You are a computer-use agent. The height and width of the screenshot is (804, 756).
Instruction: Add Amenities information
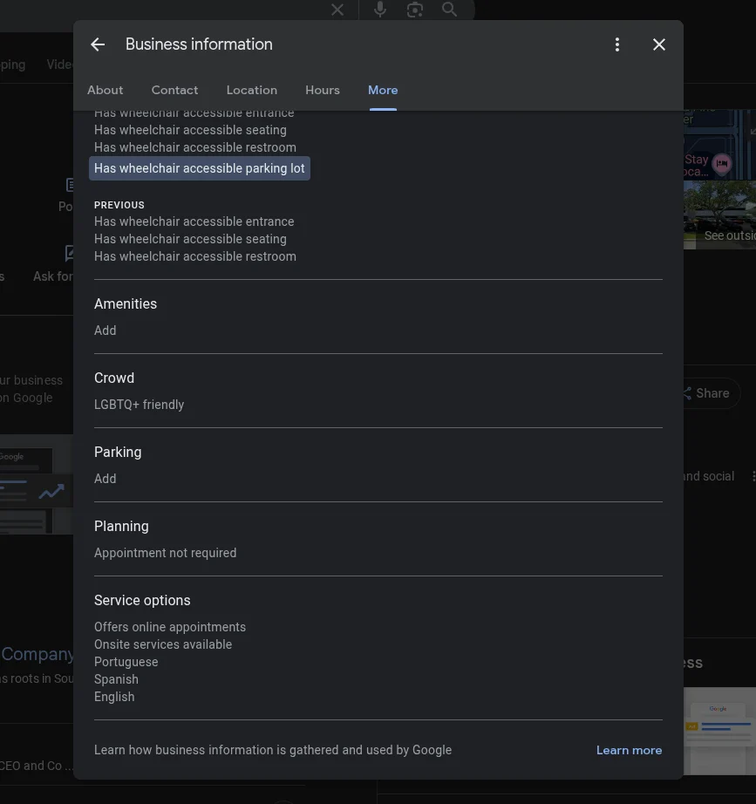point(106,330)
